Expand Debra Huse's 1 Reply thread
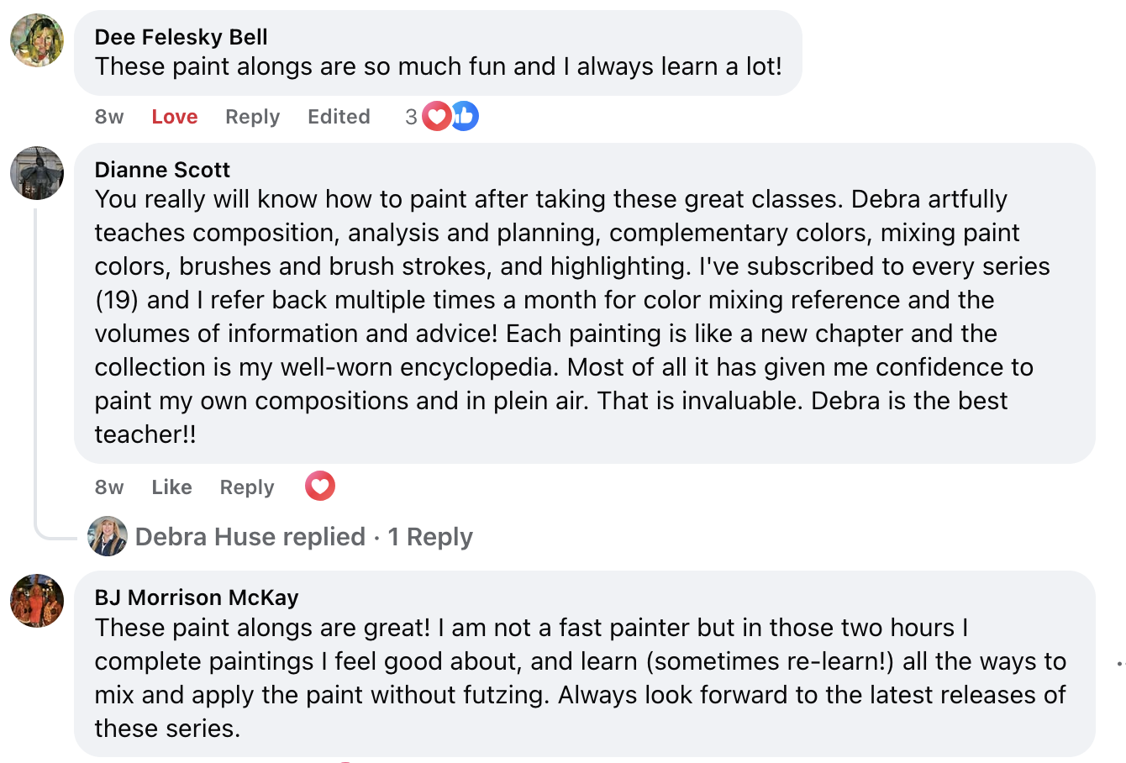This screenshot has width=1126, height=763. pos(430,537)
